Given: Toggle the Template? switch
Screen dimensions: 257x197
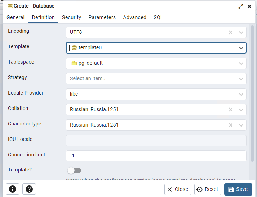Looking at the screenshot, I should [74, 170].
